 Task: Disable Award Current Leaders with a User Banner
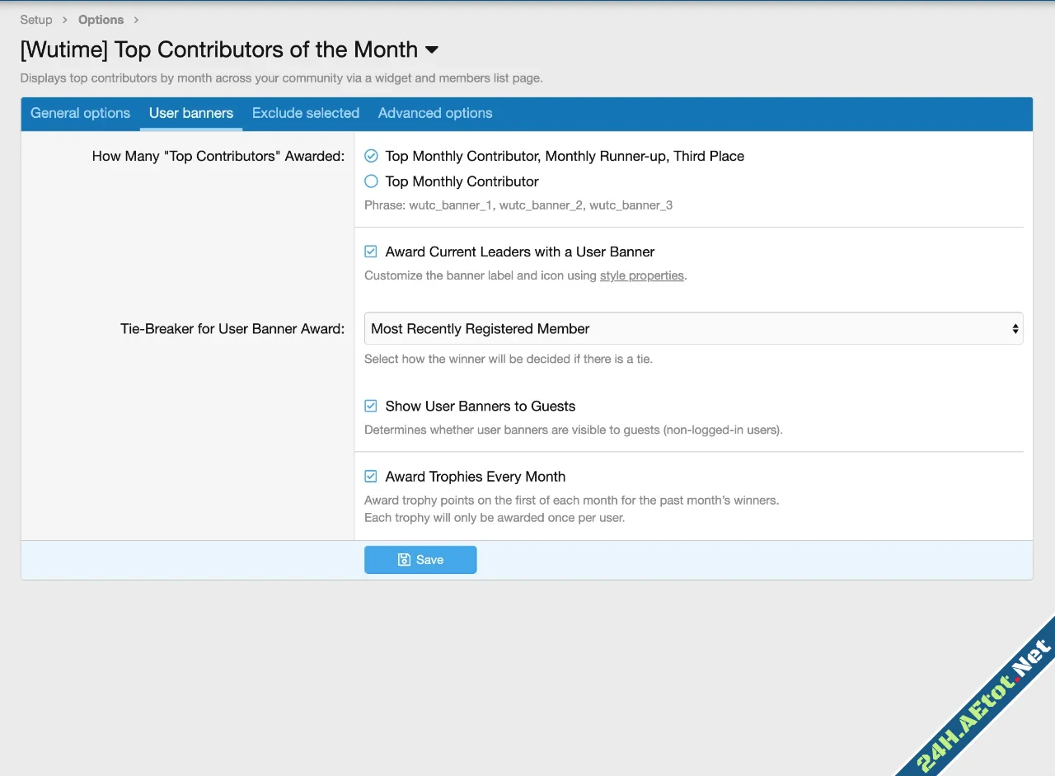pyautogui.click(x=370, y=251)
